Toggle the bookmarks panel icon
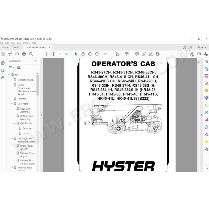The width and height of the screenshot is (209, 209). (3, 70)
